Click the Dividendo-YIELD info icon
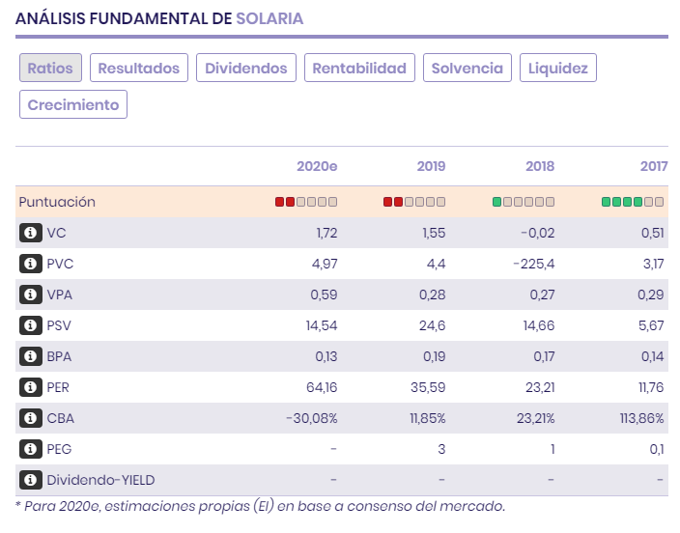This screenshot has width=680, height=533. click(31, 480)
